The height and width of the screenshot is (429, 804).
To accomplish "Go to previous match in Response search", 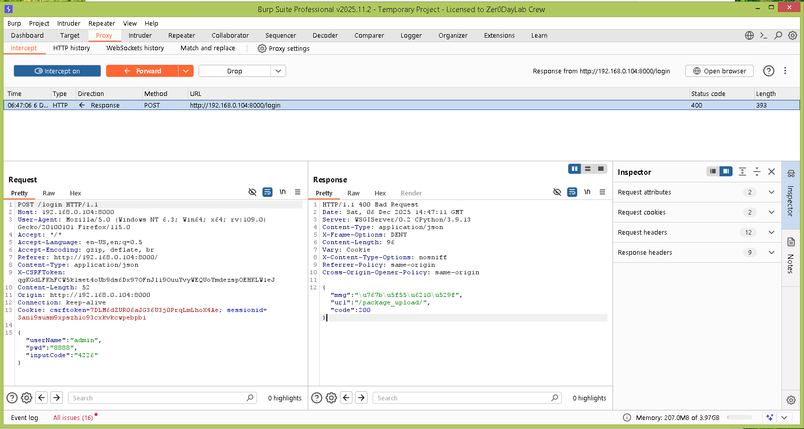I will [x=346, y=398].
